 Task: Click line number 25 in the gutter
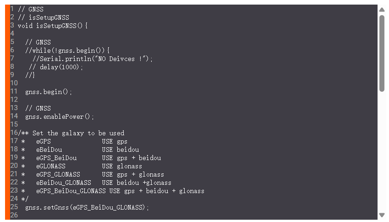(14, 207)
